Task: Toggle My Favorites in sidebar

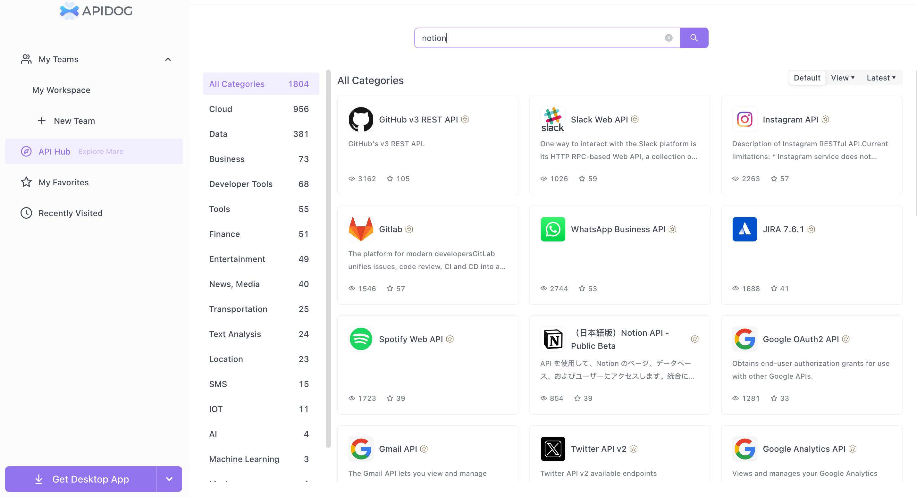Action: [63, 182]
